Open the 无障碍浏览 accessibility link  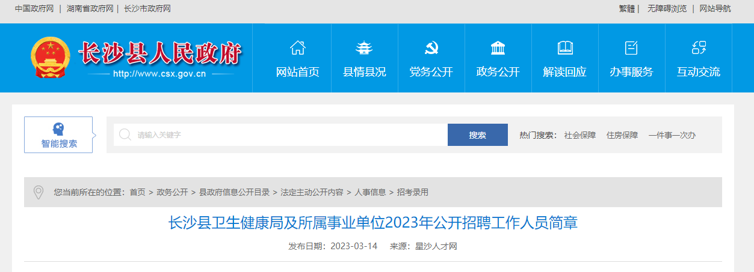click(x=667, y=8)
